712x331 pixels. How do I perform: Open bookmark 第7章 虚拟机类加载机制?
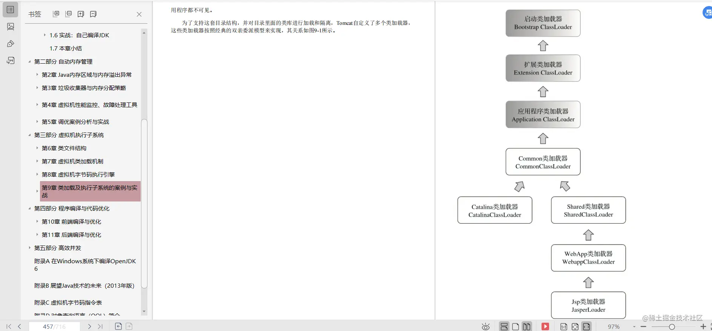coord(72,161)
